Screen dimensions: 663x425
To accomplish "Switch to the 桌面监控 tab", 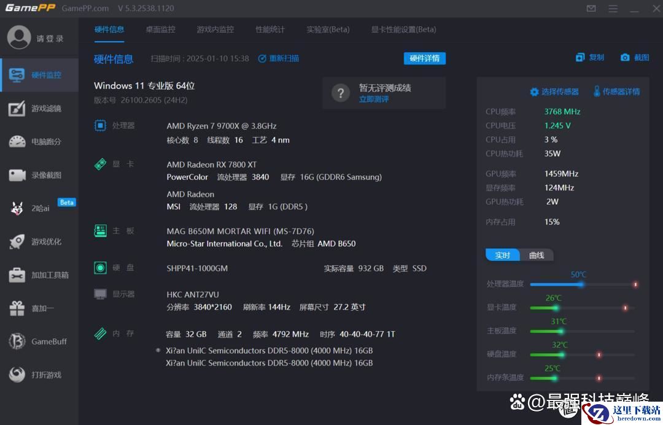I will pyautogui.click(x=160, y=29).
